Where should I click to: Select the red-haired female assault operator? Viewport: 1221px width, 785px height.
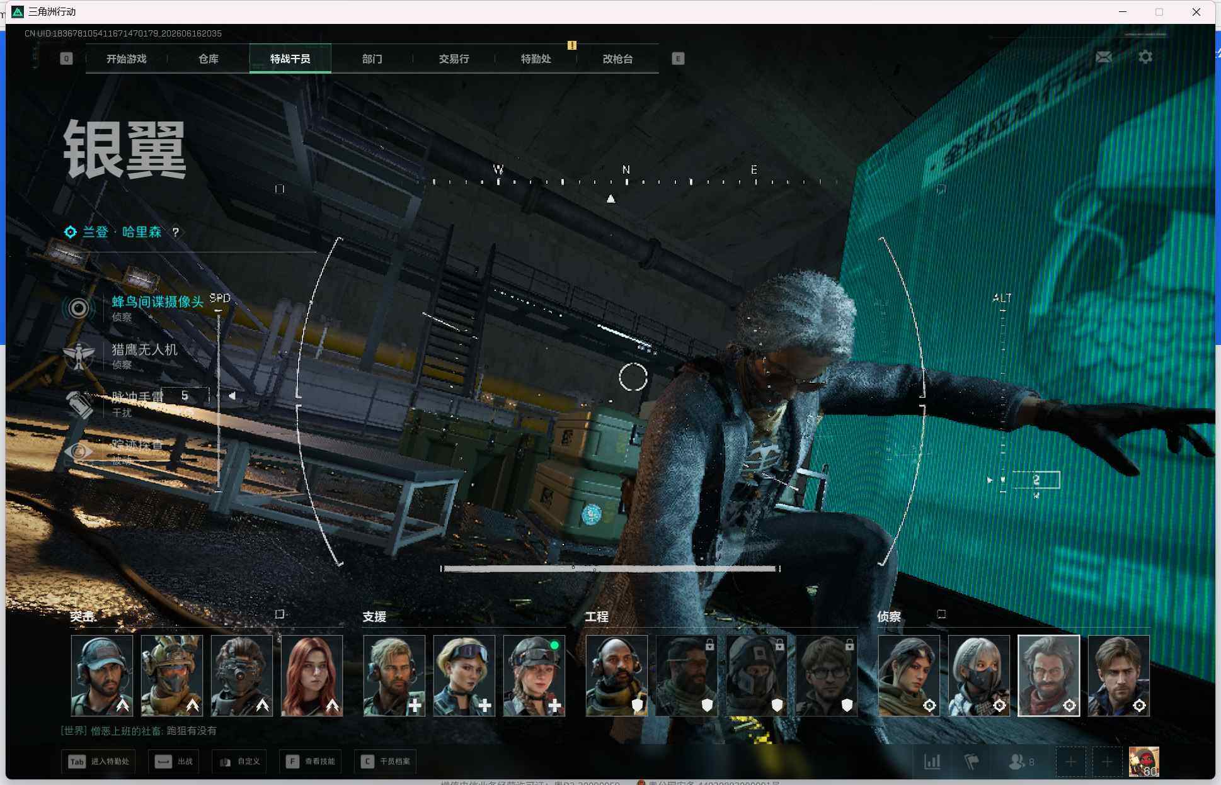pos(312,675)
